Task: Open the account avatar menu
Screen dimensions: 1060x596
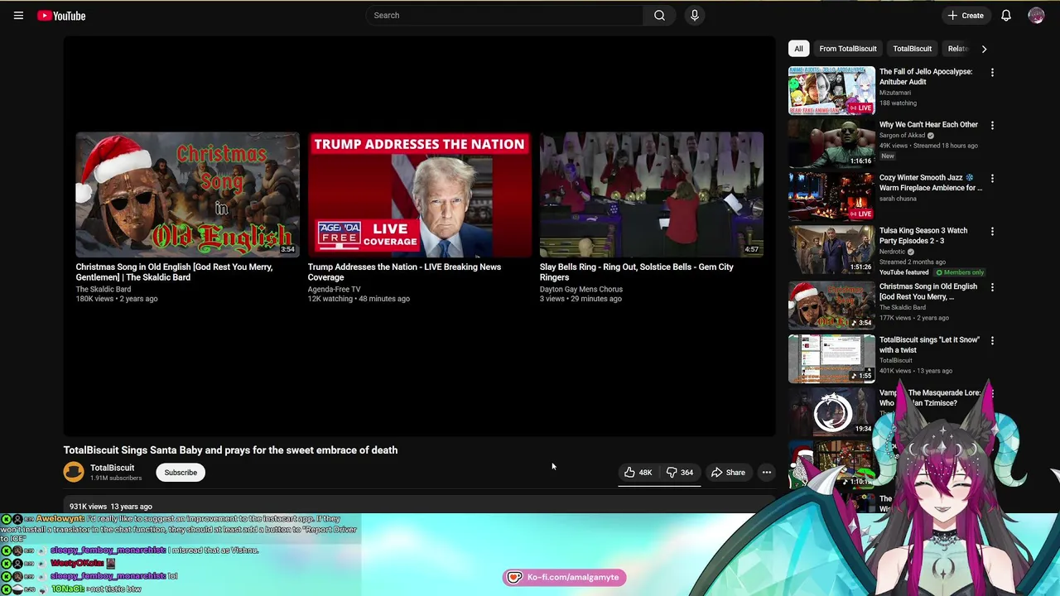Action: point(1036,15)
